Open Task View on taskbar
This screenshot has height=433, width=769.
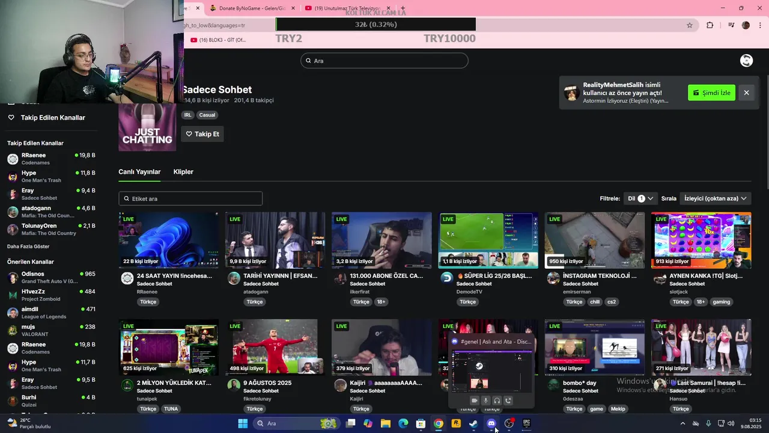[351, 423]
